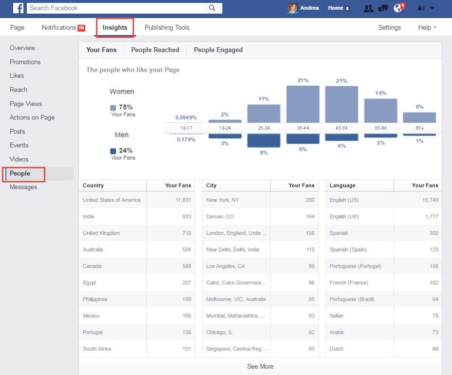Click the Search Facebook input field
The height and width of the screenshot is (375, 452).
click(115, 8)
